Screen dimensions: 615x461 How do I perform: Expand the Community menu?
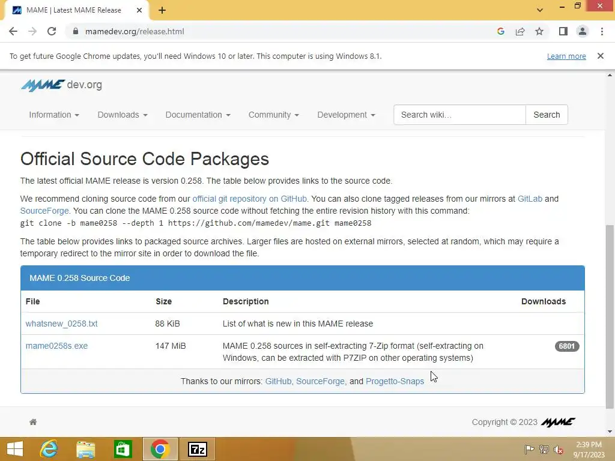(x=274, y=115)
